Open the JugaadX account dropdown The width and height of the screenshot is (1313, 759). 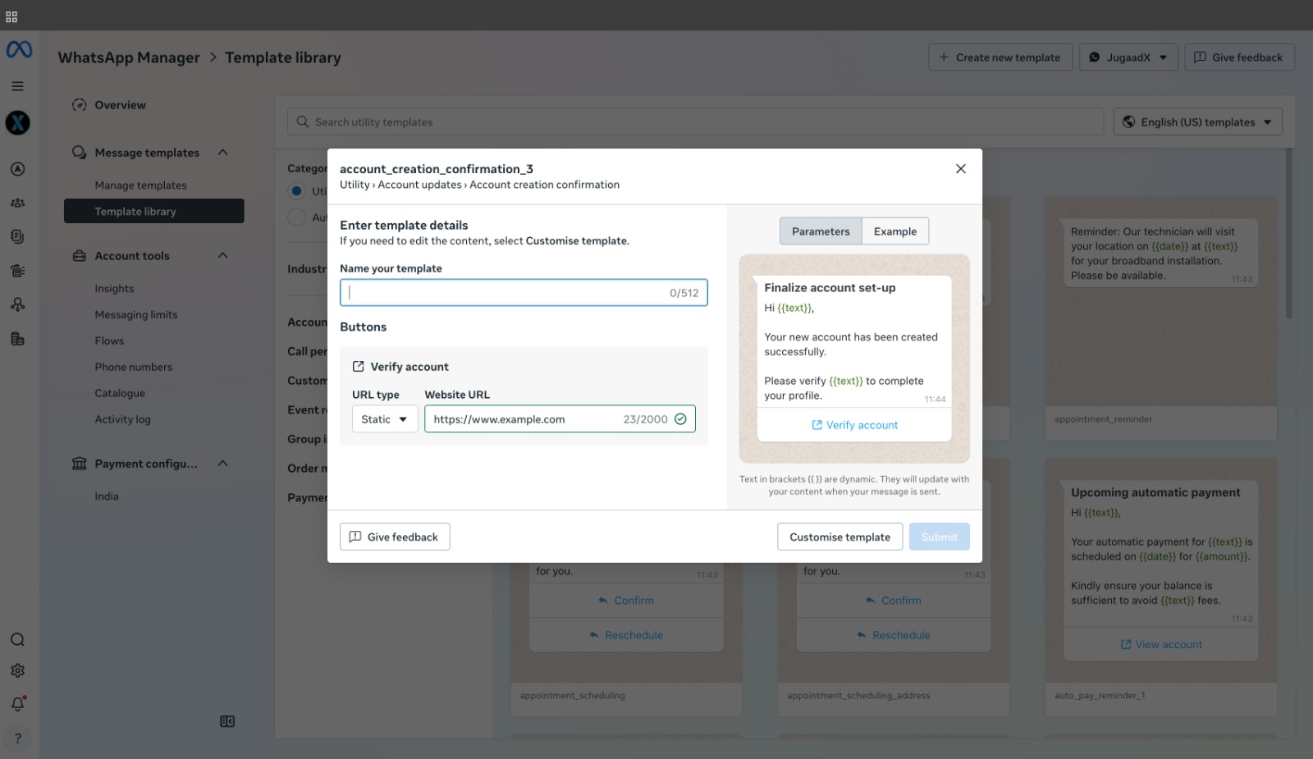(1128, 57)
